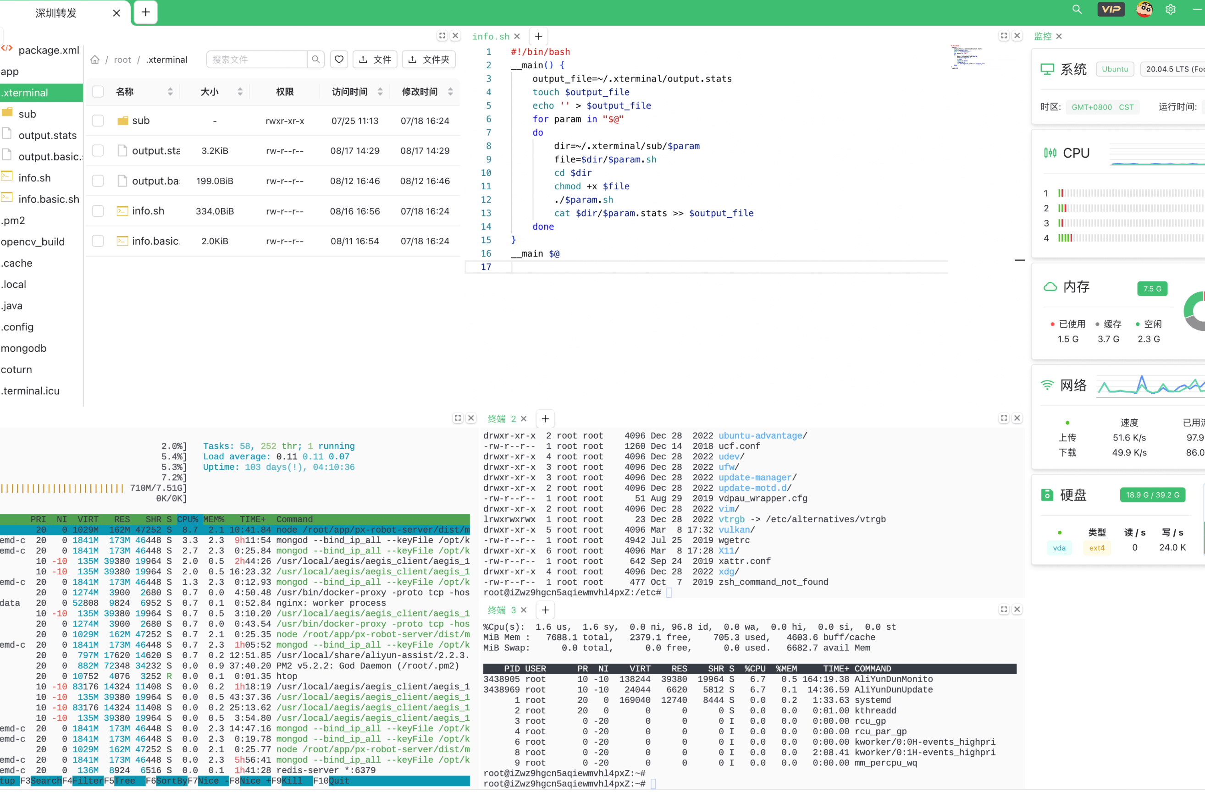Click the editor minimap thumbnail
The width and height of the screenshot is (1205, 803).
pos(967,57)
